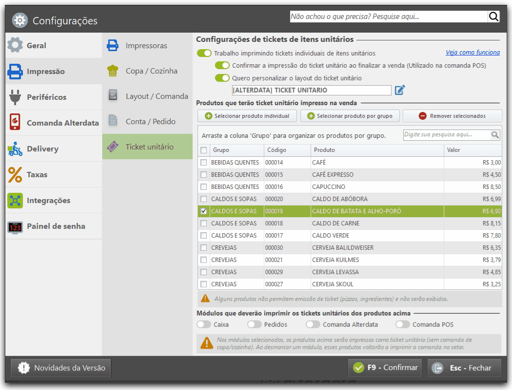
Task: Open the Periféricos plug icon section
Action: pyautogui.click(x=54, y=97)
